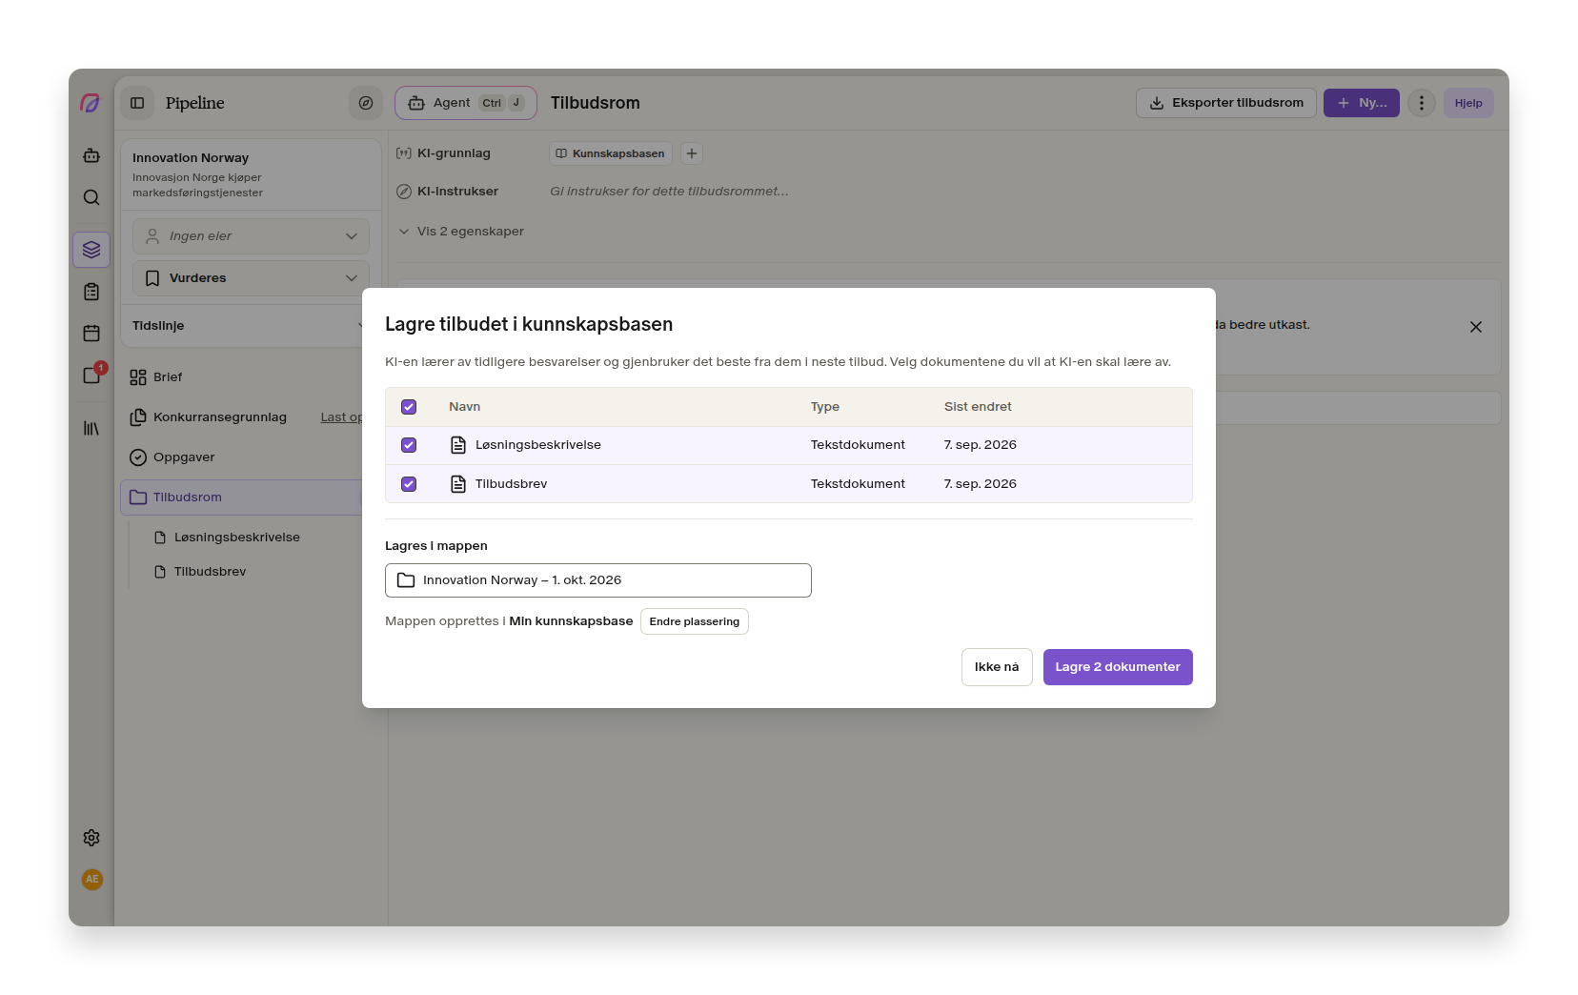
Task: Uncheck the Tilbudsbrev document checkbox
Action: [x=409, y=484]
